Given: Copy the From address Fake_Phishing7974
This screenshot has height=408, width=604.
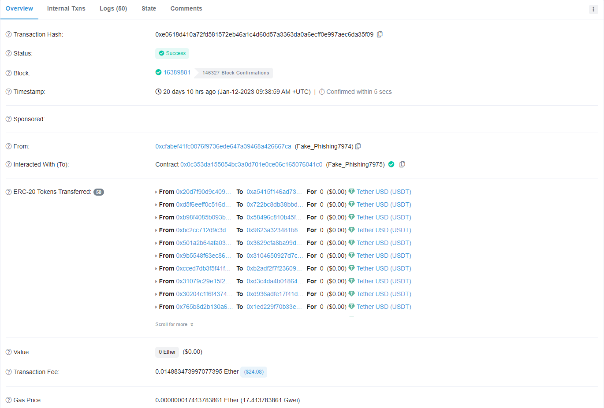Looking at the screenshot, I should 358,146.
